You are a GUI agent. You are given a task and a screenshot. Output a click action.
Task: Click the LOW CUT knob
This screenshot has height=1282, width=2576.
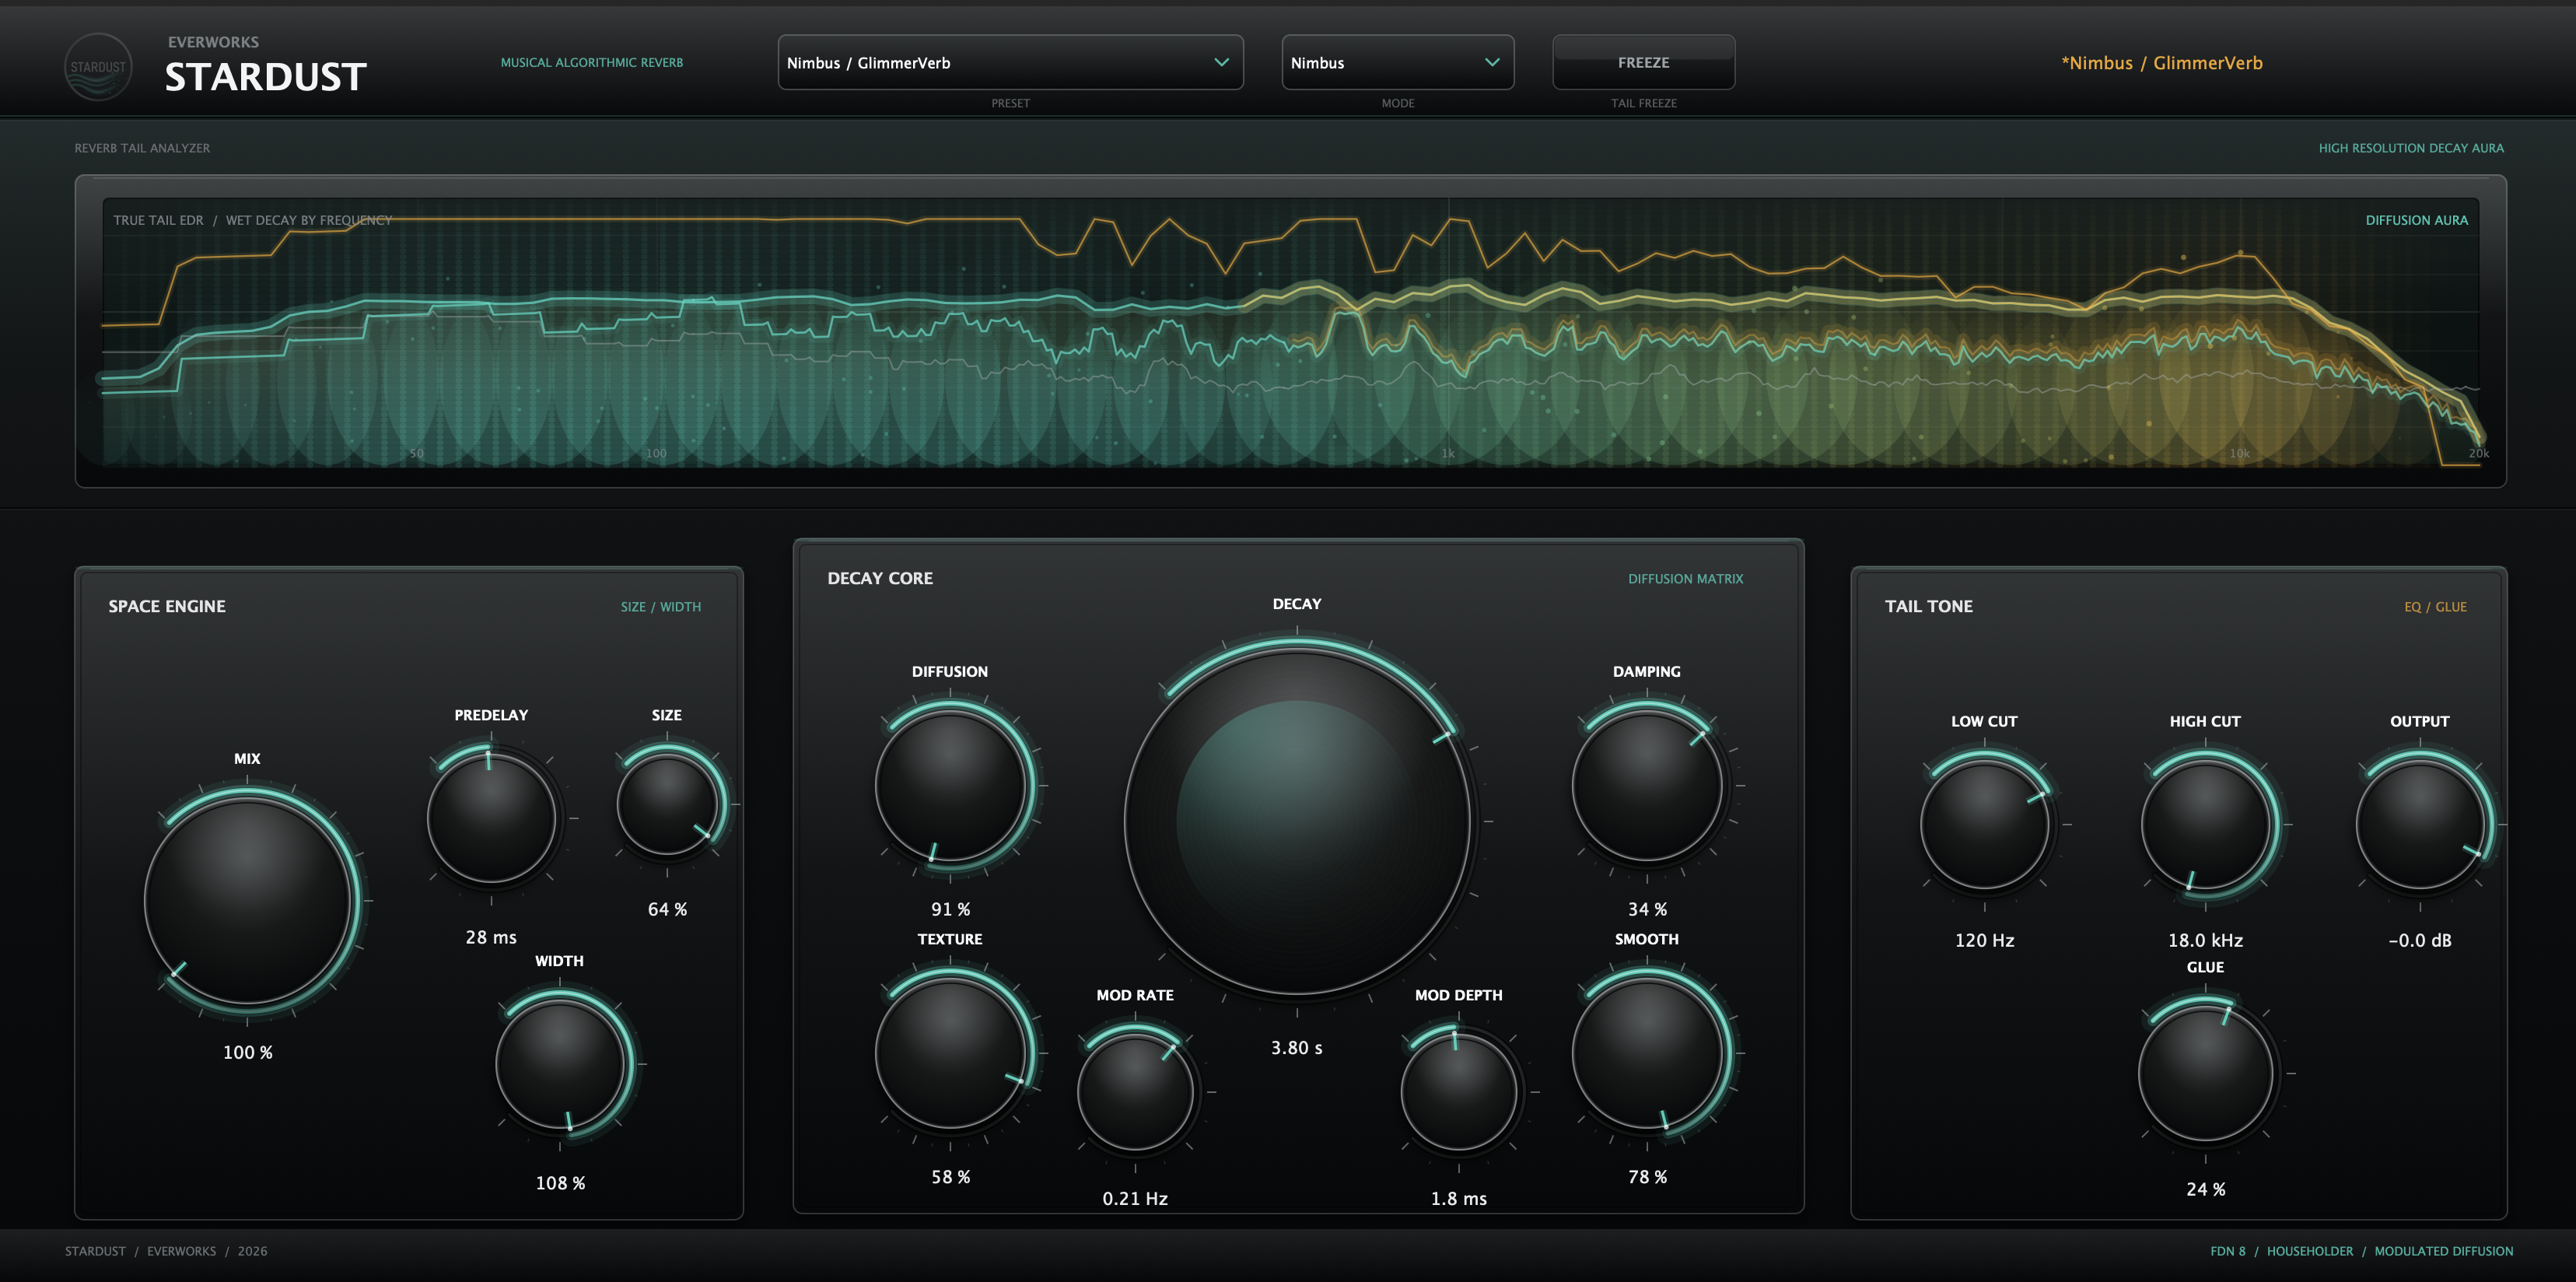1984,825
